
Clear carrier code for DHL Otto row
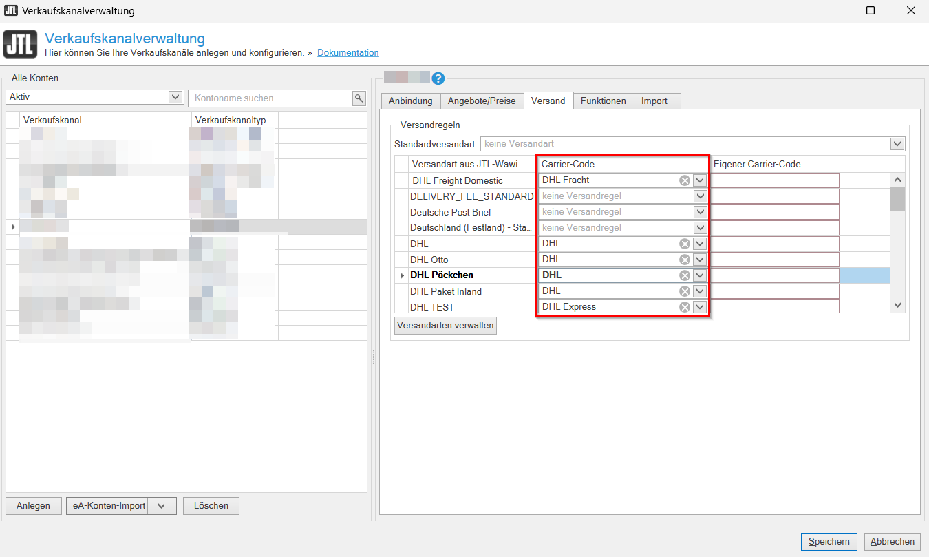click(x=684, y=260)
